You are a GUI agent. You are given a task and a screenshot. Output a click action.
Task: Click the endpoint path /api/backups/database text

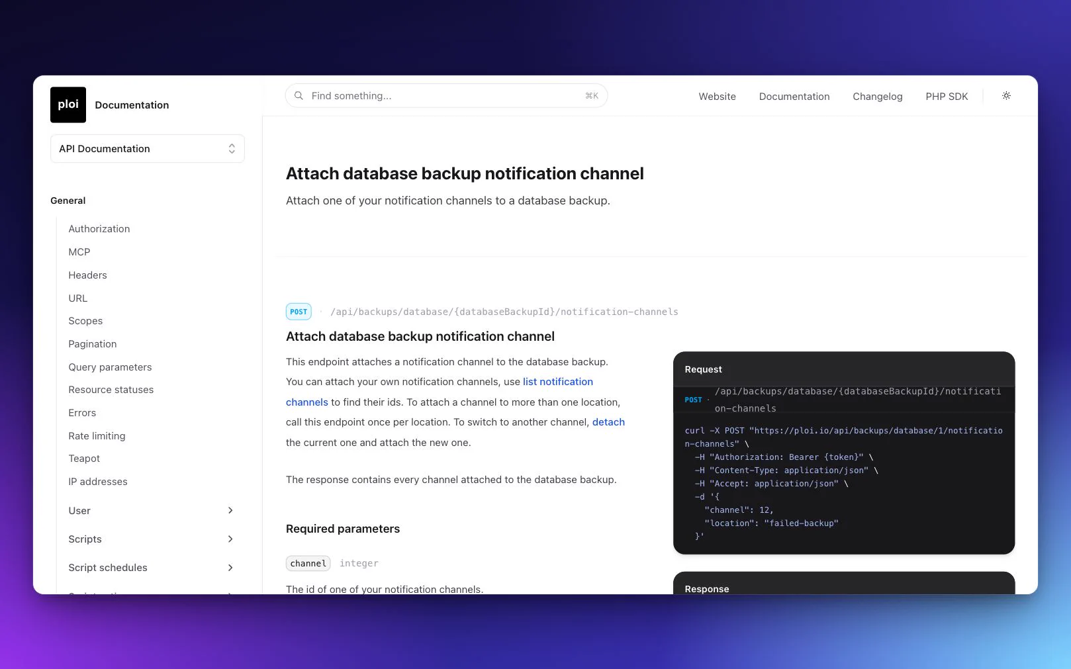[x=504, y=312]
